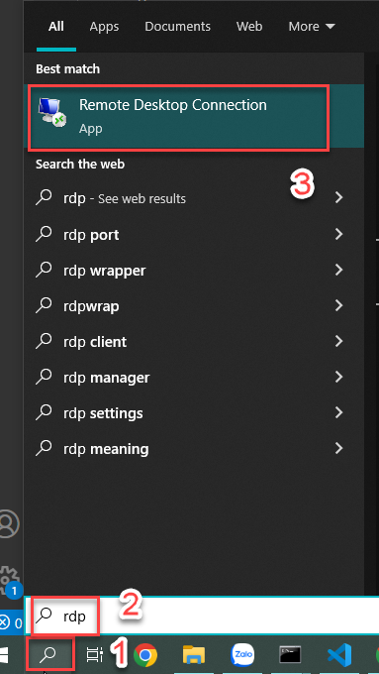Select the 'rdpwrap' web suggestion
Viewport: 379px width, 674px height.
tap(194, 305)
